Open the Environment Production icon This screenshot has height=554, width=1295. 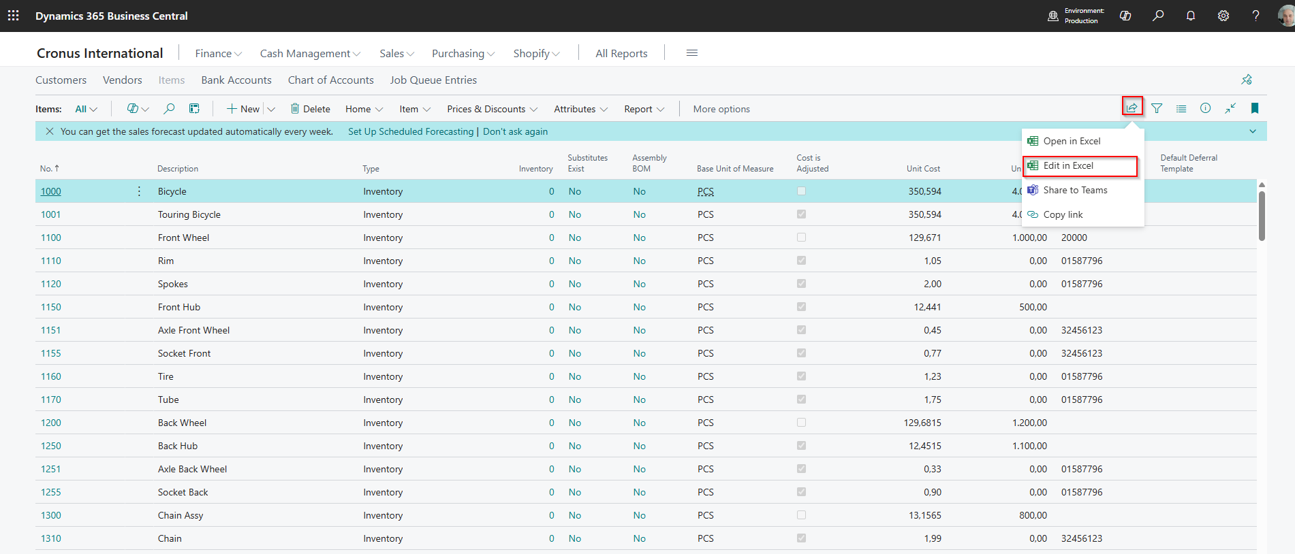(1053, 16)
